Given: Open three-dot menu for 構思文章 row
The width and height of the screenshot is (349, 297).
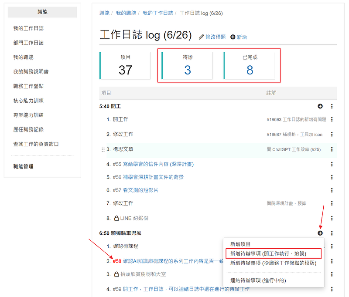Looking at the screenshot, I should tap(332, 149).
